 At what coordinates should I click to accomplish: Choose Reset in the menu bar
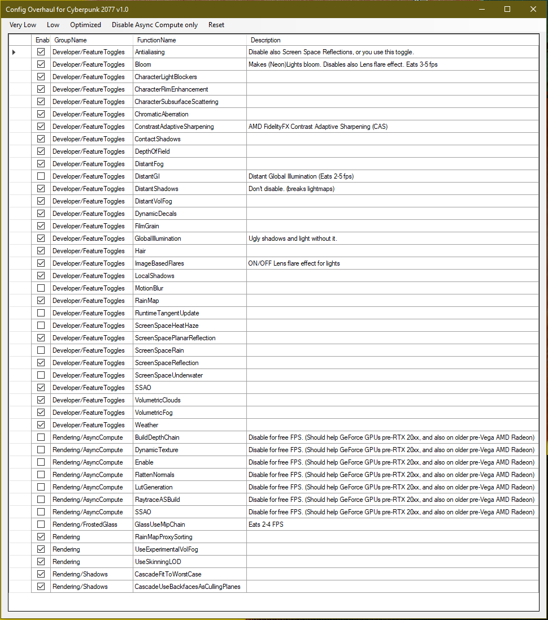click(x=216, y=24)
